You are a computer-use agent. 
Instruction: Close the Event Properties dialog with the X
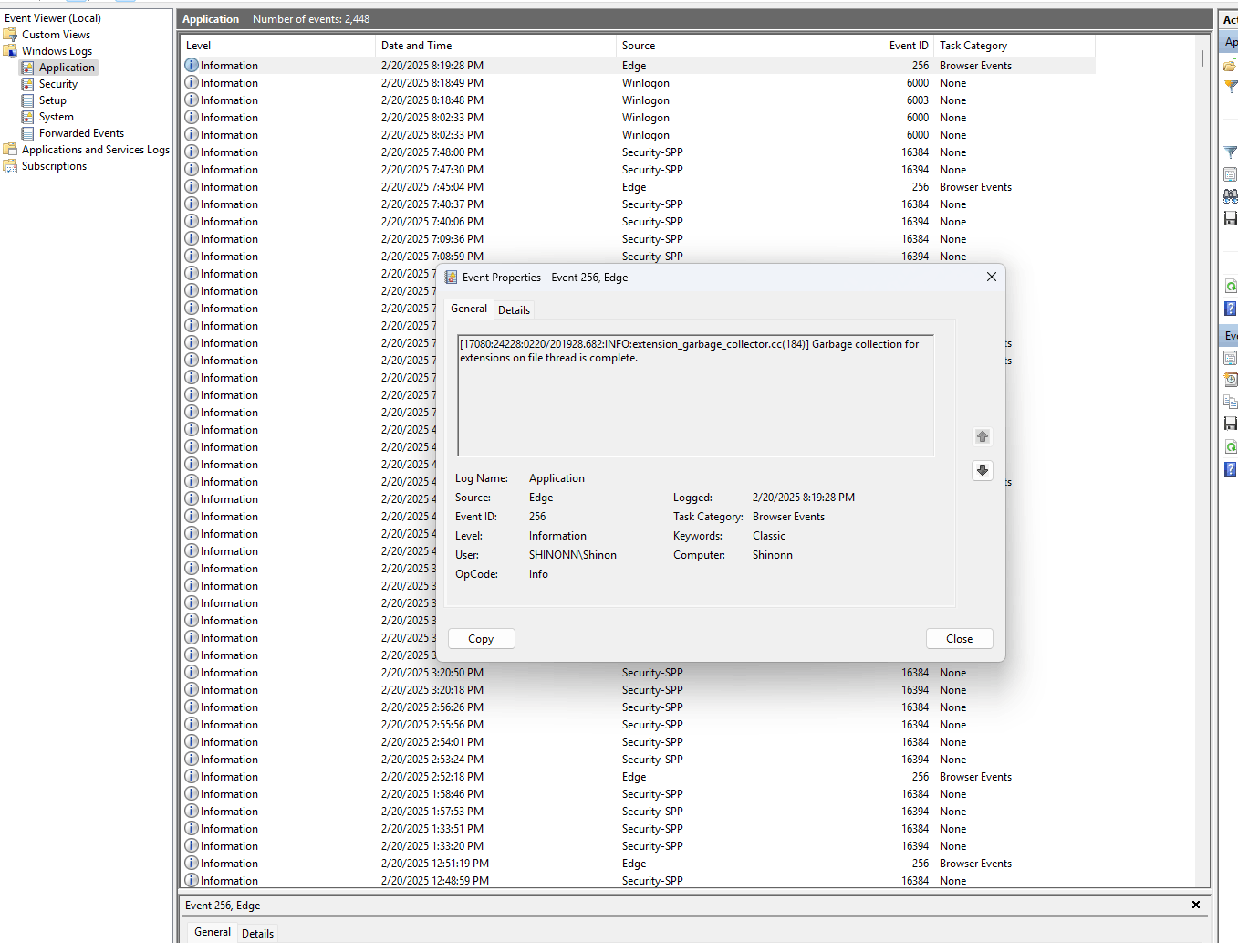tap(992, 277)
